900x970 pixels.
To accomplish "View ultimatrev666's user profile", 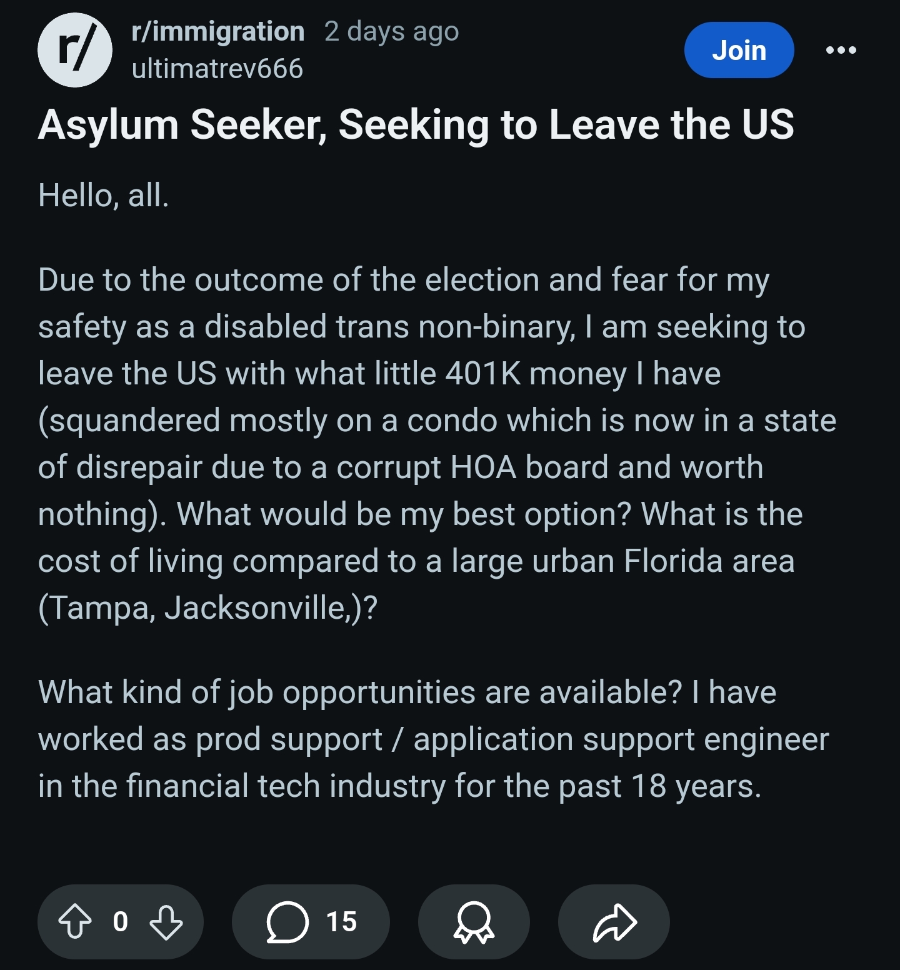I will [217, 69].
